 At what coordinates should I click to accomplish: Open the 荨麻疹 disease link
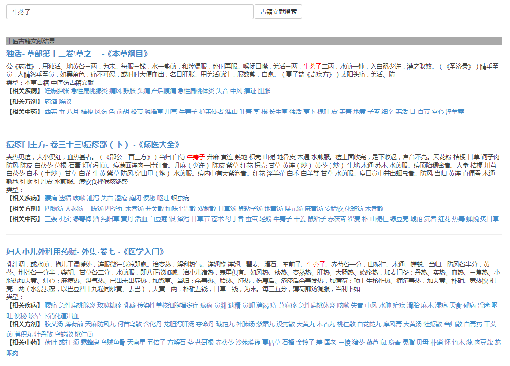[x=287, y=305]
